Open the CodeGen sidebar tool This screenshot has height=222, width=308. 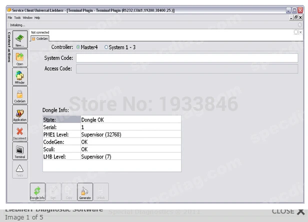(20, 95)
